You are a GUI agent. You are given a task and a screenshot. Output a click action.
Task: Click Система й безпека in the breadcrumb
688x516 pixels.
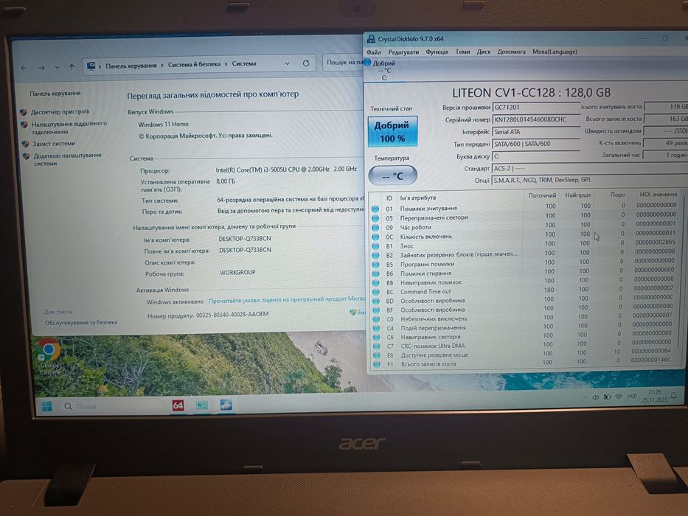point(194,65)
